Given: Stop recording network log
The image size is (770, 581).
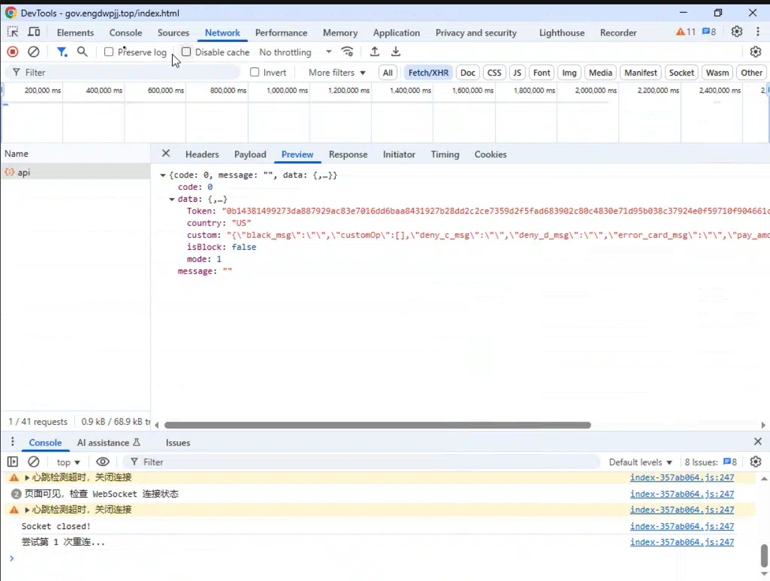Looking at the screenshot, I should tap(12, 52).
